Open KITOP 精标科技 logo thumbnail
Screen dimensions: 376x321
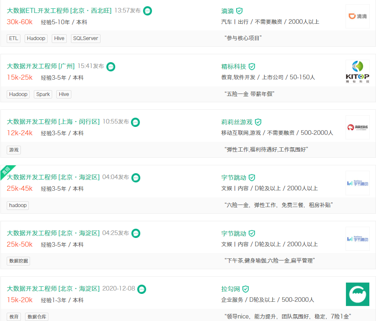click(358, 72)
